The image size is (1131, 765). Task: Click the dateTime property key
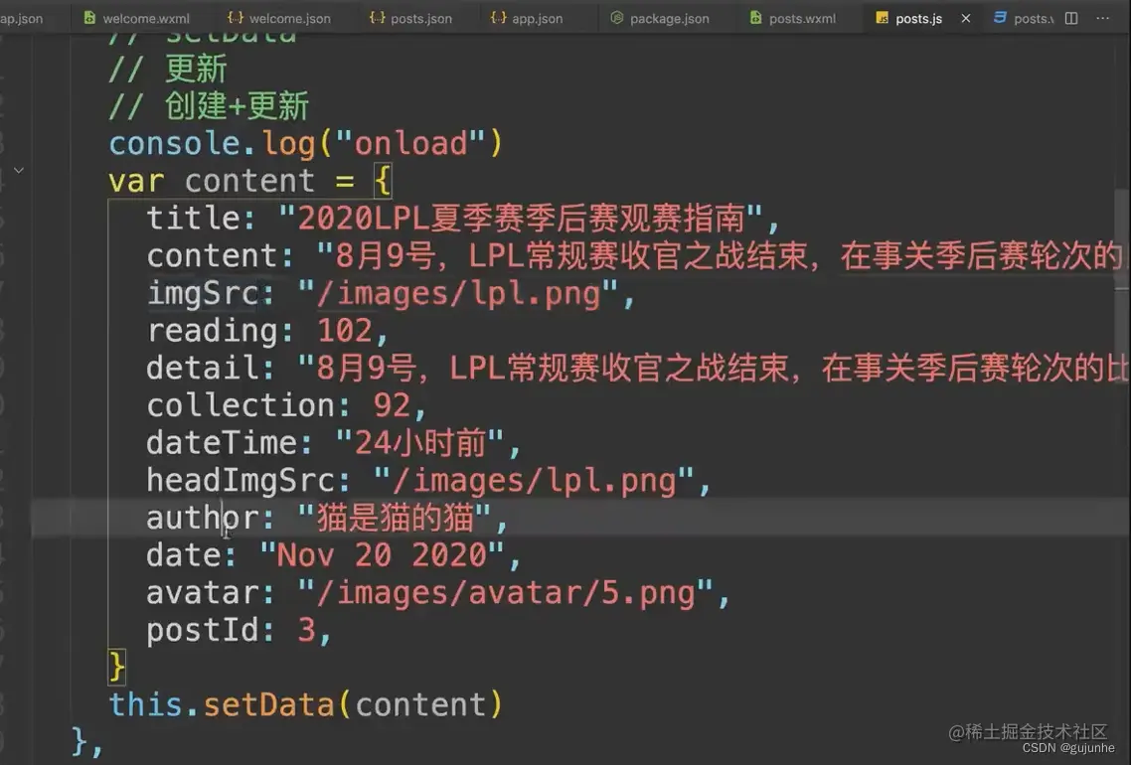click(222, 443)
